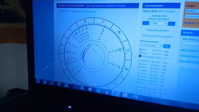Click the Register link in Login box
The height and width of the screenshot is (112, 199).
190,23
